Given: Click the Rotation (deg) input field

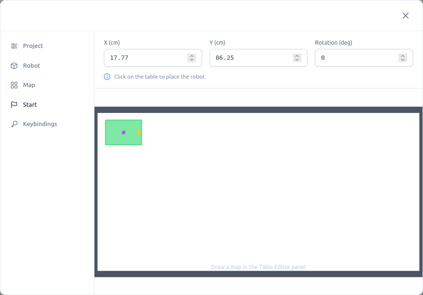Looking at the screenshot, I should point(357,57).
